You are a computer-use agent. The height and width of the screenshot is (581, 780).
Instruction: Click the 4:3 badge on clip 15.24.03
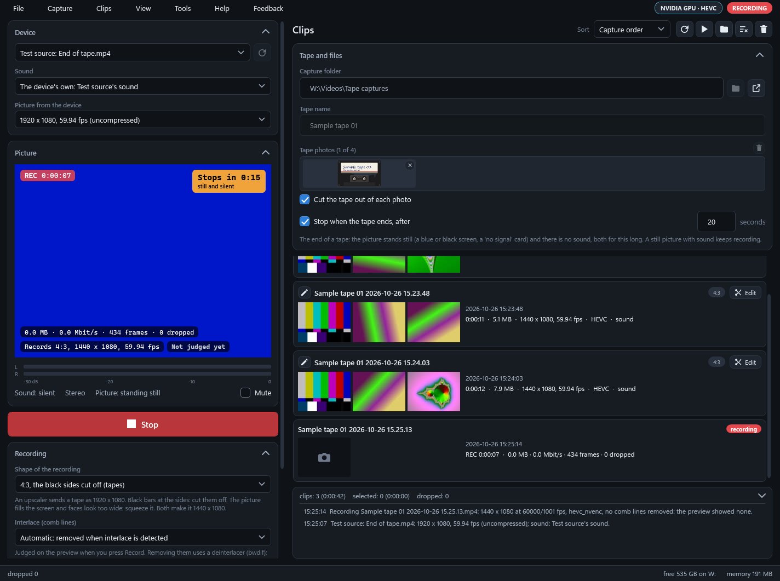pyautogui.click(x=716, y=362)
